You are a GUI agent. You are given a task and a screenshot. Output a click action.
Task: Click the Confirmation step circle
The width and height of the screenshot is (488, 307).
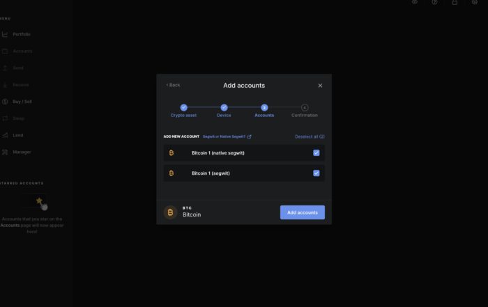pos(305,107)
